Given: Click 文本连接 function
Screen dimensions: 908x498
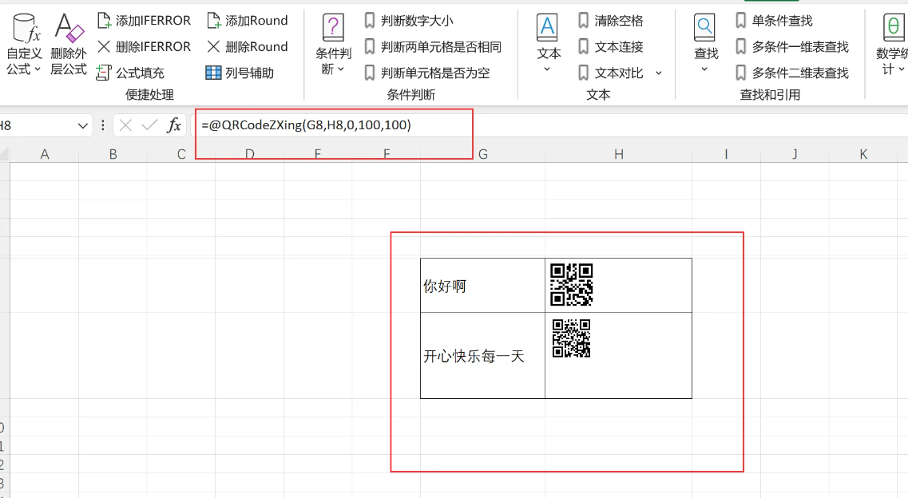Looking at the screenshot, I should (611, 47).
